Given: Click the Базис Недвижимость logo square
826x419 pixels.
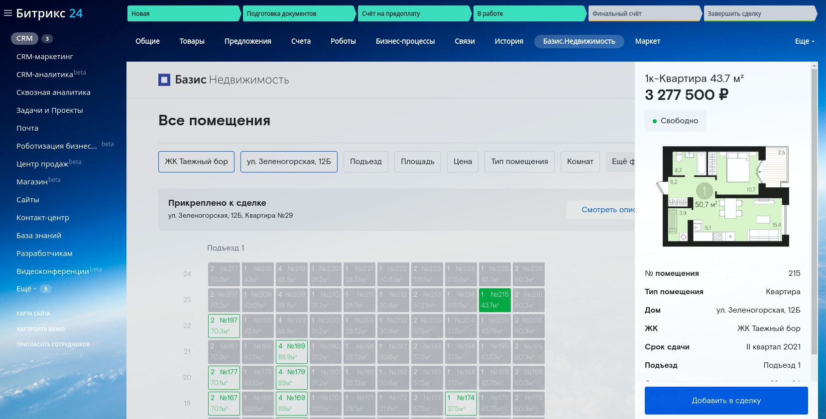Looking at the screenshot, I should (164, 80).
